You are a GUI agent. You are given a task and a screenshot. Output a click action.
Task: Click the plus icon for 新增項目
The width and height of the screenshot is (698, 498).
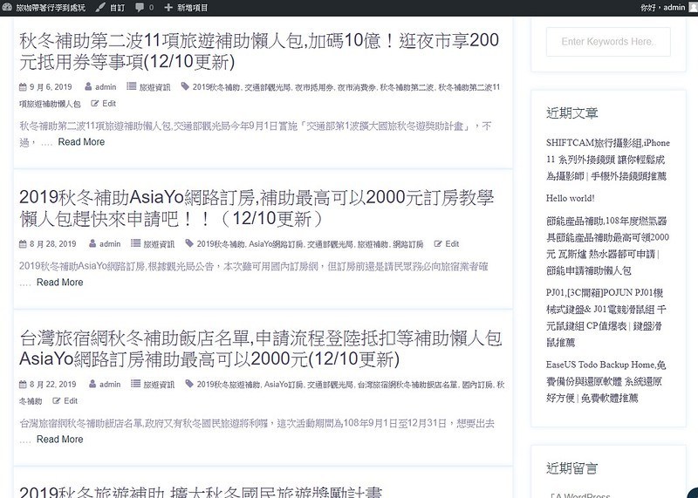(x=168, y=7)
